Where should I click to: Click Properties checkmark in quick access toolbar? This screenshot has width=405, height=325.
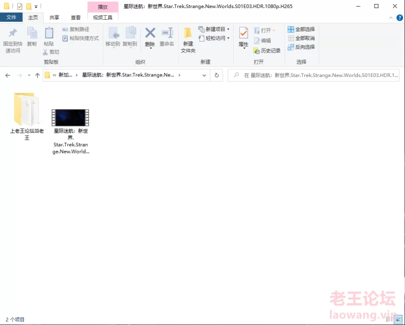(20, 6)
